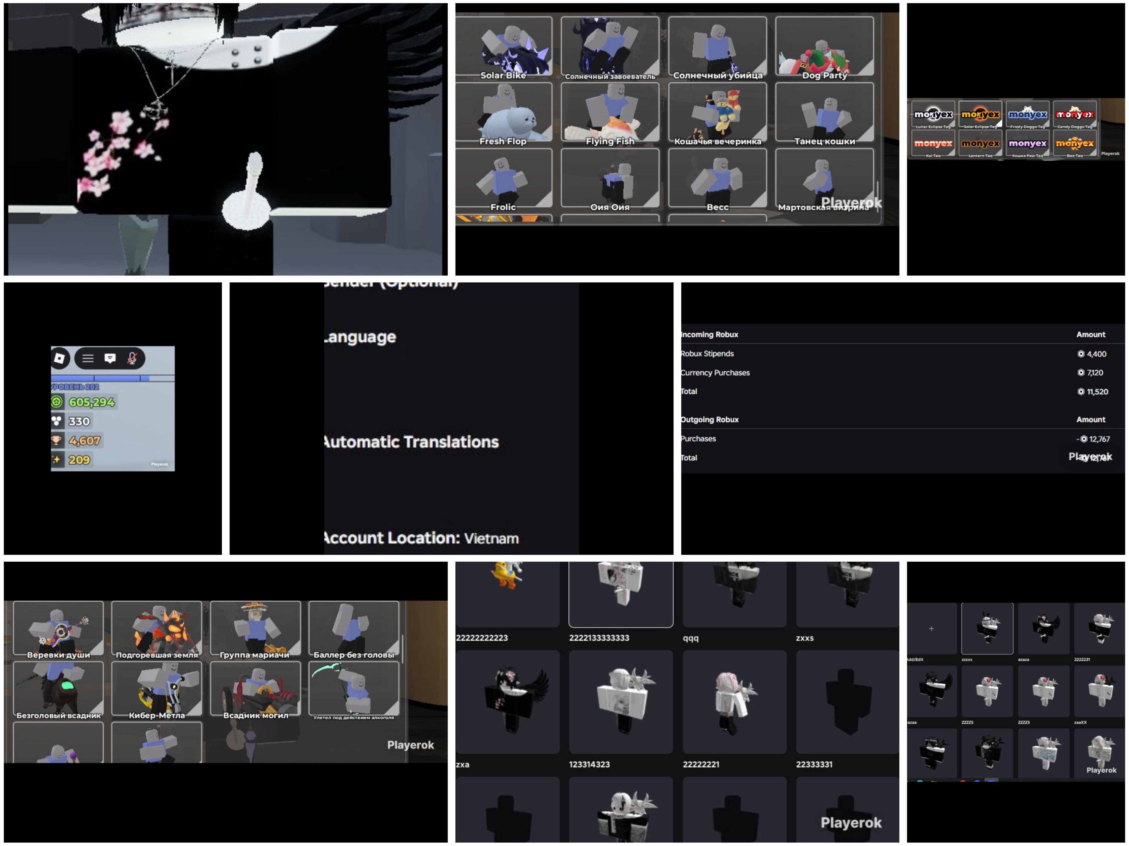Click the Add/Edit plus tile
1129x846 pixels.
coord(931,629)
